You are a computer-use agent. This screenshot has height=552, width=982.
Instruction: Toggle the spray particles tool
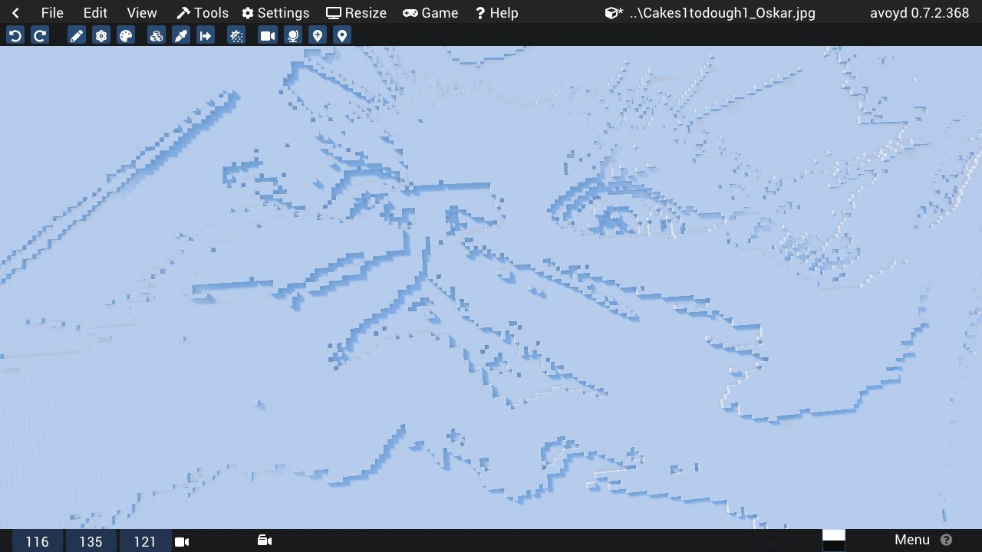(x=236, y=35)
